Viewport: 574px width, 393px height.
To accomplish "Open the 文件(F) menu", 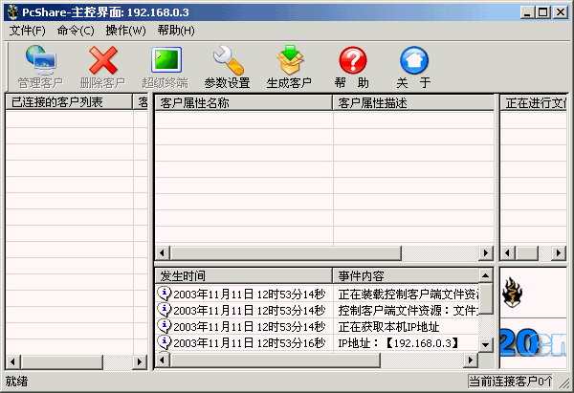I will 28,31.
